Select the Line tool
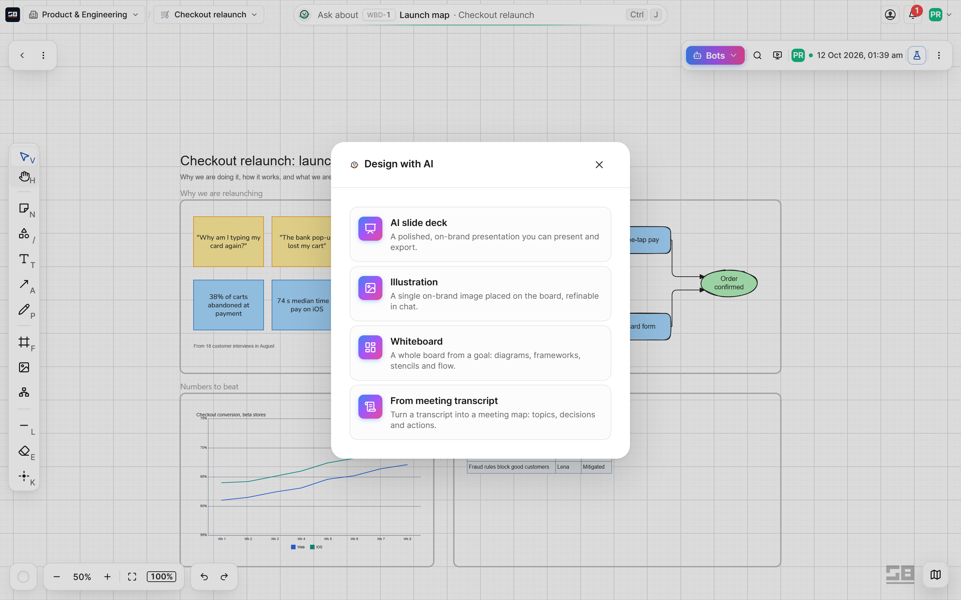This screenshot has height=600, width=961. [24, 425]
